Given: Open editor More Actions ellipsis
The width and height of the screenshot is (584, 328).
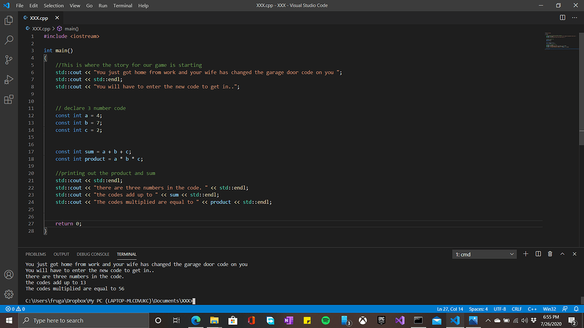Looking at the screenshot, I should [574, 18].
